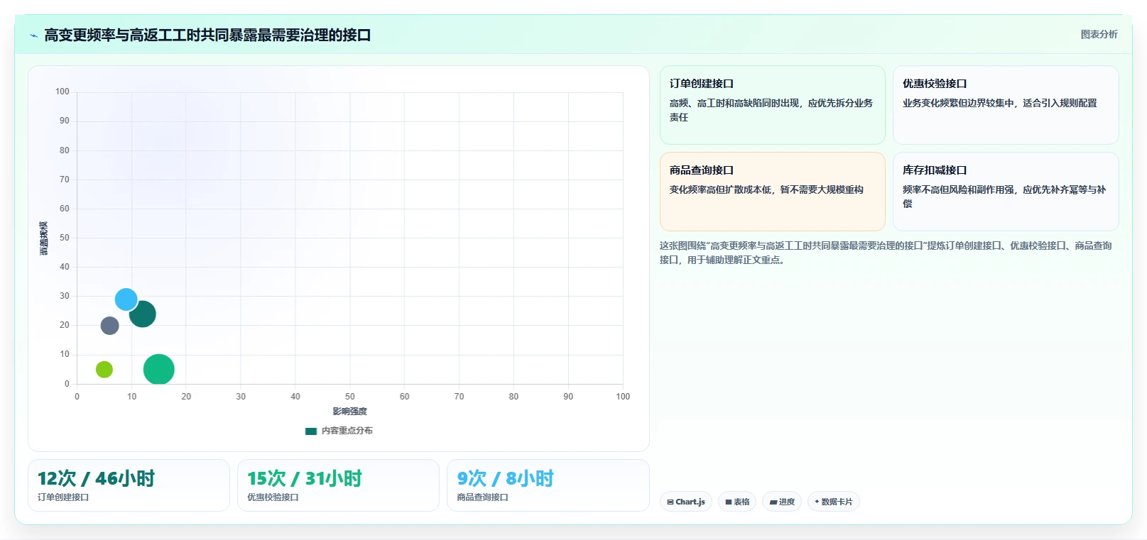Select the lime green bubble on the chart
Viewport: 1147px width, 540px height.
[104, 369]
